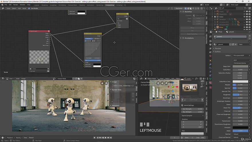Open the GGX distribution dropdown
Screen dimensions: 252x142
tap(242, 60)
